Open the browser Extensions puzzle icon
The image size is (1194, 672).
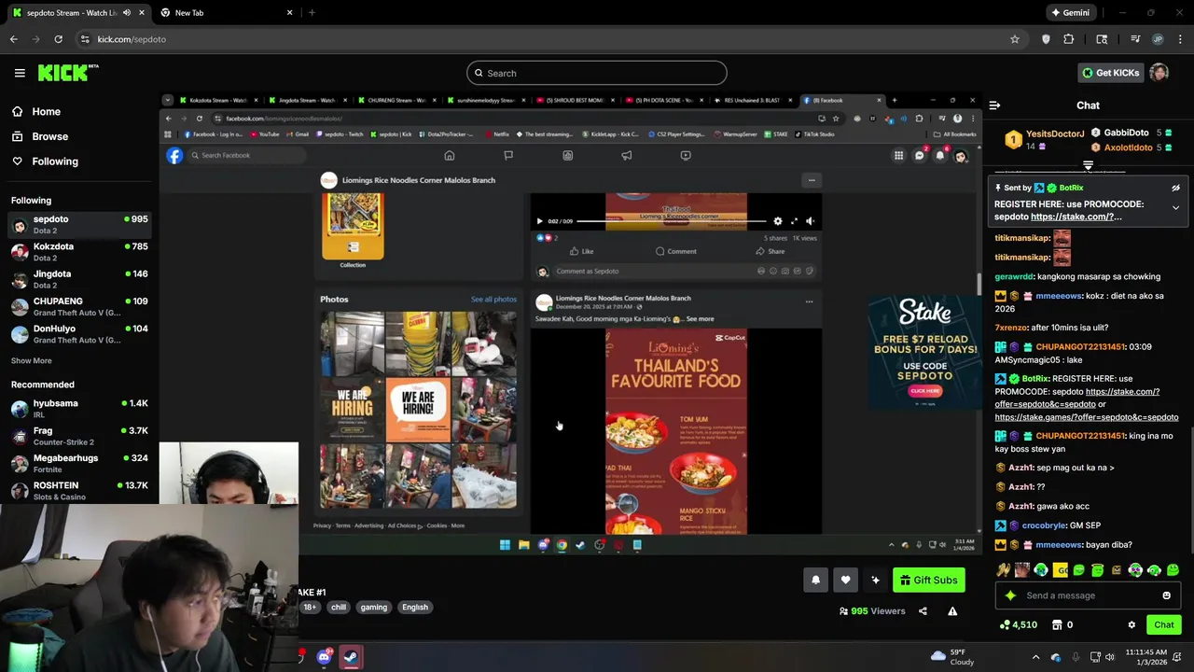point(1068,39)
